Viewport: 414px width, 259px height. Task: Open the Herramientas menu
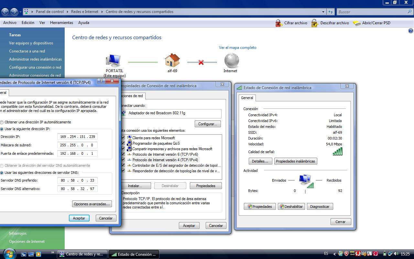click(61, 23)
